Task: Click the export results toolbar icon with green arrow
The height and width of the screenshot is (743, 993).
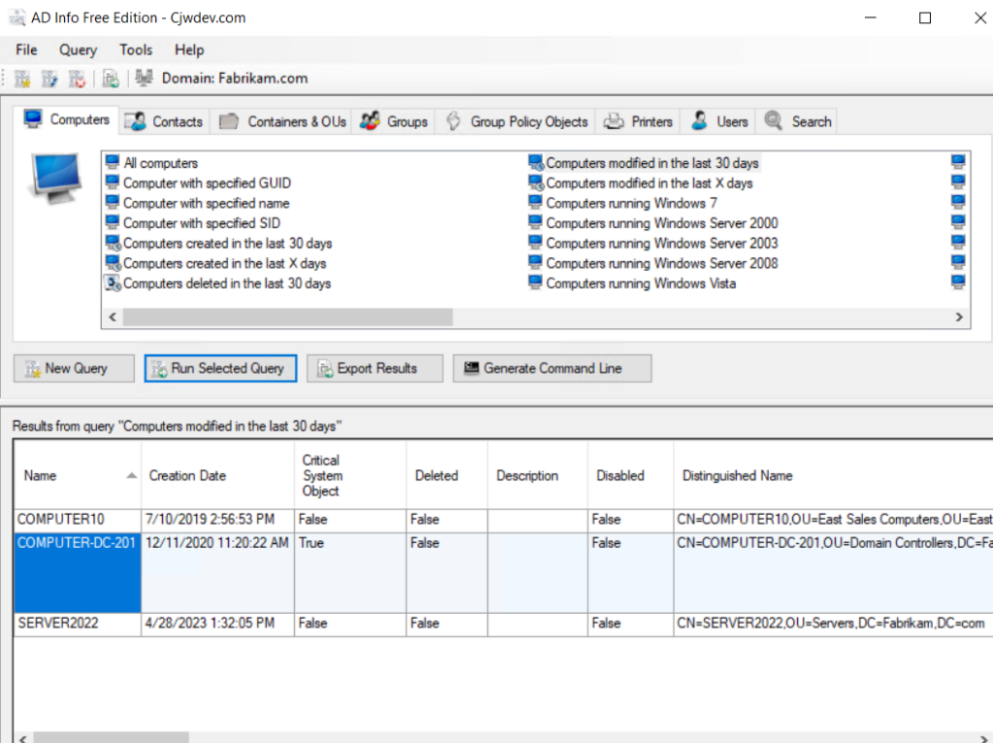Action: 111,79
